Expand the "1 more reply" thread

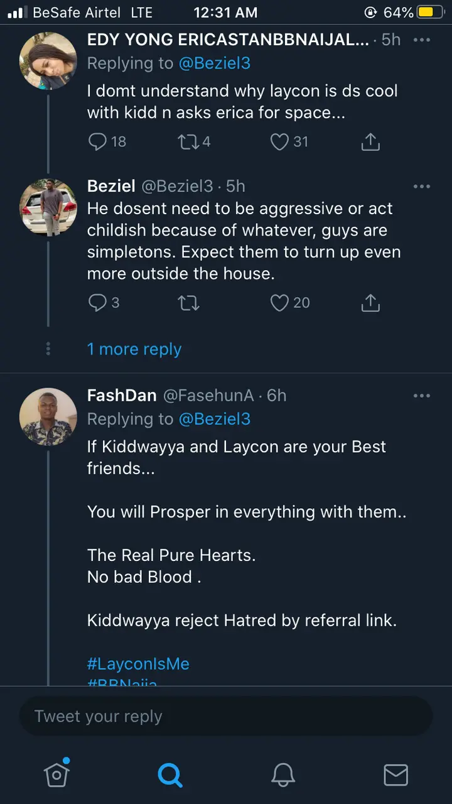coord(134,349)
